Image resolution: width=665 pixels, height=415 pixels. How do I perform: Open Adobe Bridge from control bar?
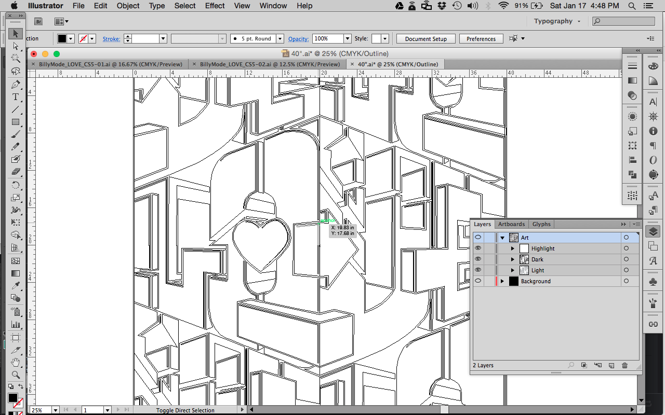click(x=39, y=21)
